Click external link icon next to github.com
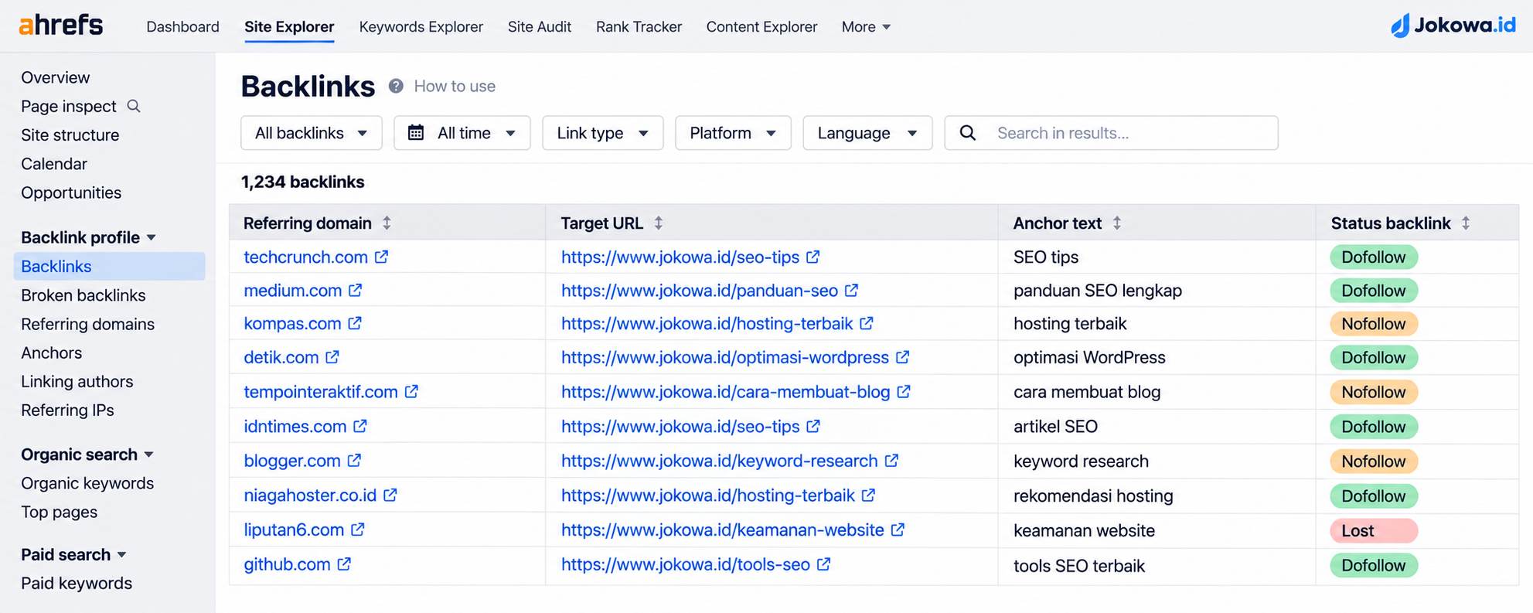 click(344, 564)
